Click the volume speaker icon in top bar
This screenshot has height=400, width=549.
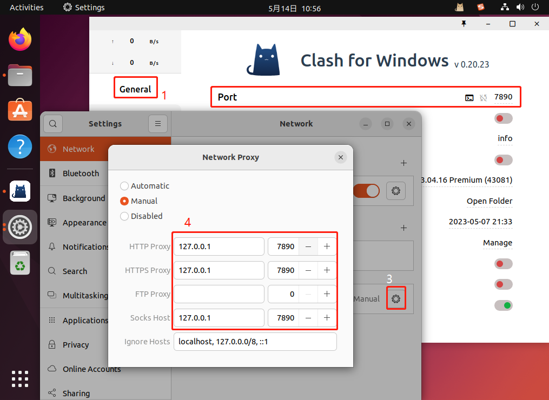coord(520,8)
